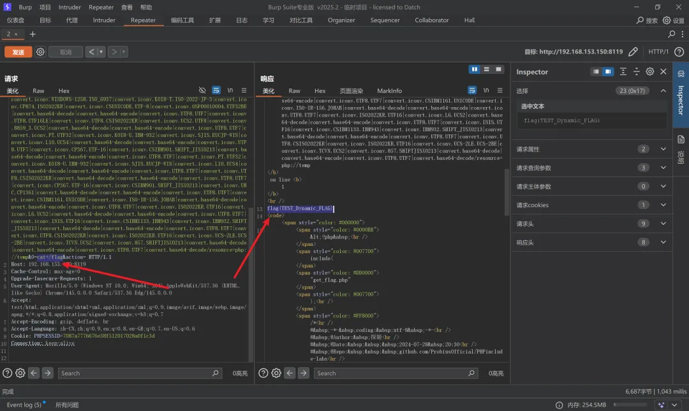Screen dimensions: 689x411
Task: Focus the response Search input field
Action: (395, 373)
